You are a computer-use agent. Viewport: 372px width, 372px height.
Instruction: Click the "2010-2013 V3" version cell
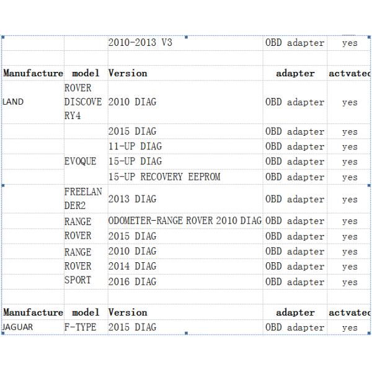(x=140, y=43)
